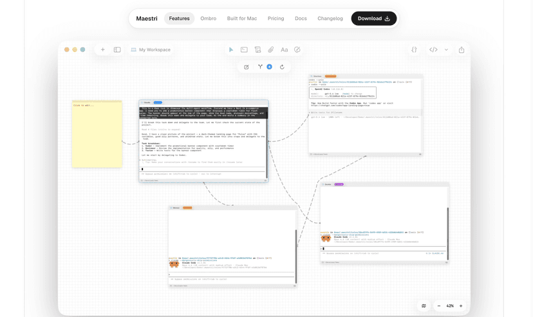Screen dimensions: 533x317
Task: Click the Download button
Action: [x=374, y=19]
